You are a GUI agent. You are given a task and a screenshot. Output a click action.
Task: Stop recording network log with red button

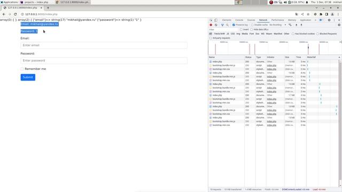point(211,25)
